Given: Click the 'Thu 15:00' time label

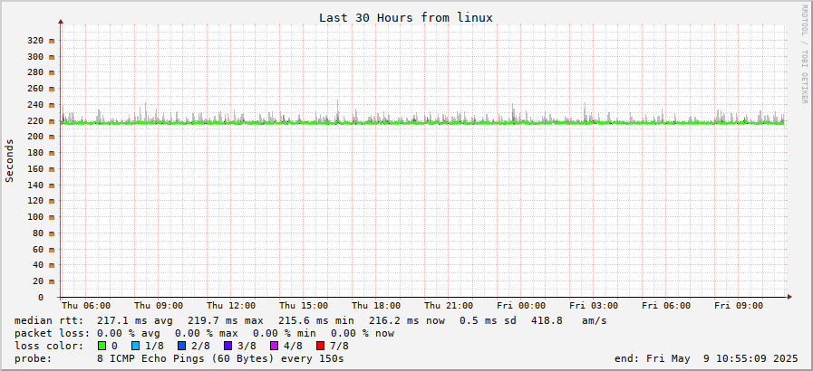Looking at the screenshot, I should [304, 306].
